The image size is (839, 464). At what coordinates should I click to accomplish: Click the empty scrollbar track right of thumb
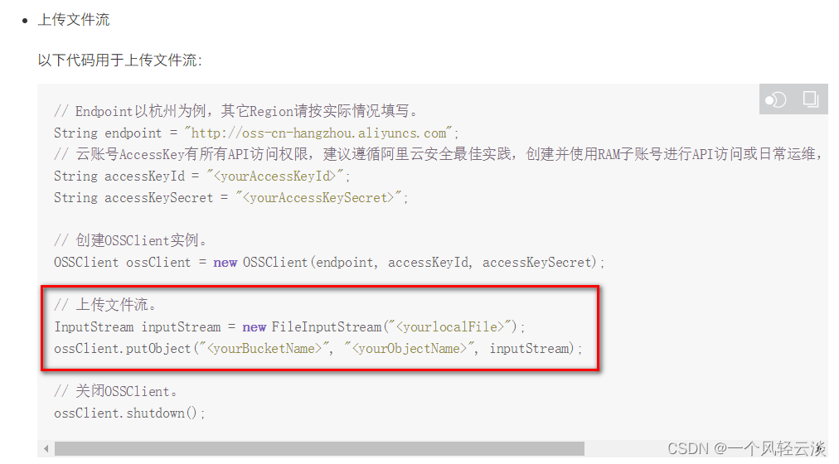click(626, 448)
